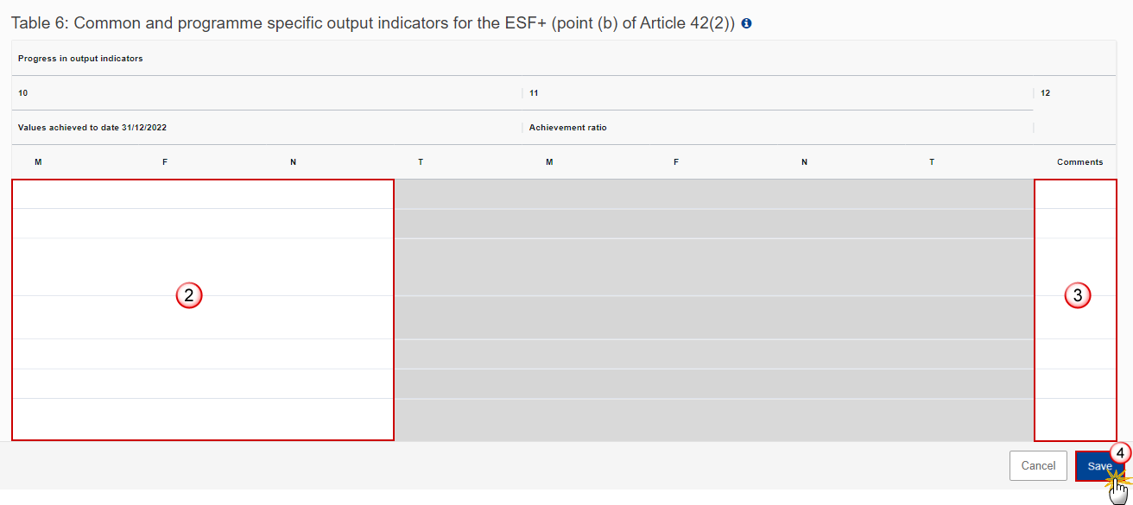The height and width of the screenshot is (505, 1133).
Task: Click the info icon beside Table 6 title
Action: pos(746,23)
